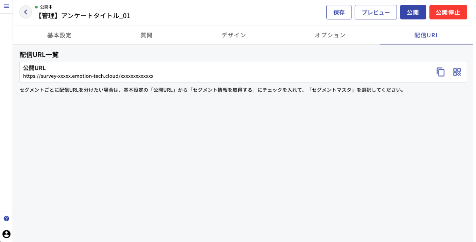Click the 配信URL一覧 heading
Viewport: 476px width, 242px height.
(x=39, y=55)
